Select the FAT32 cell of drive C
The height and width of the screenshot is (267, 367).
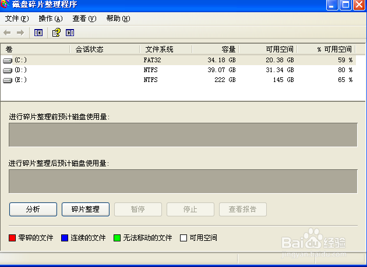(152, 60)
